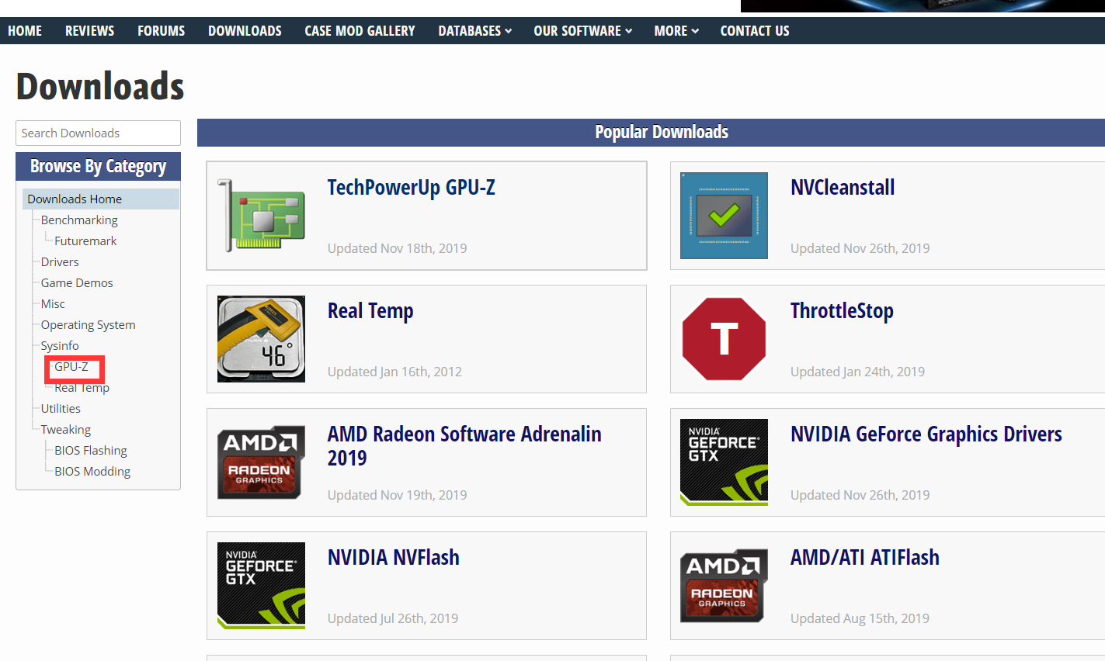Open the HOME navigation item
This screenshot has height=661, width=1105.
point(25,31)
